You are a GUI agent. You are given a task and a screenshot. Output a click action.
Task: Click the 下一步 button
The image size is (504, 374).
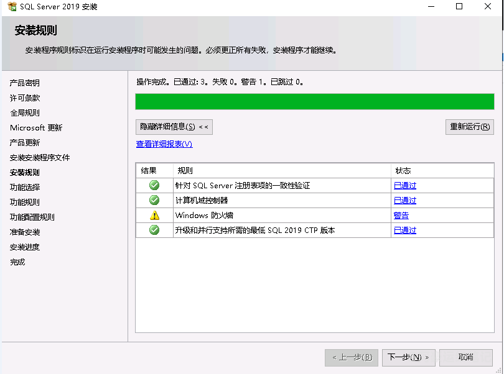409,357
